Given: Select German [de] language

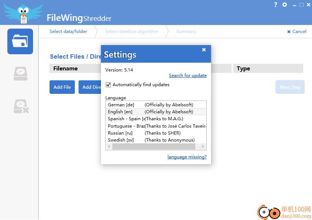Looking at the screenshot, I should point(156,105).
